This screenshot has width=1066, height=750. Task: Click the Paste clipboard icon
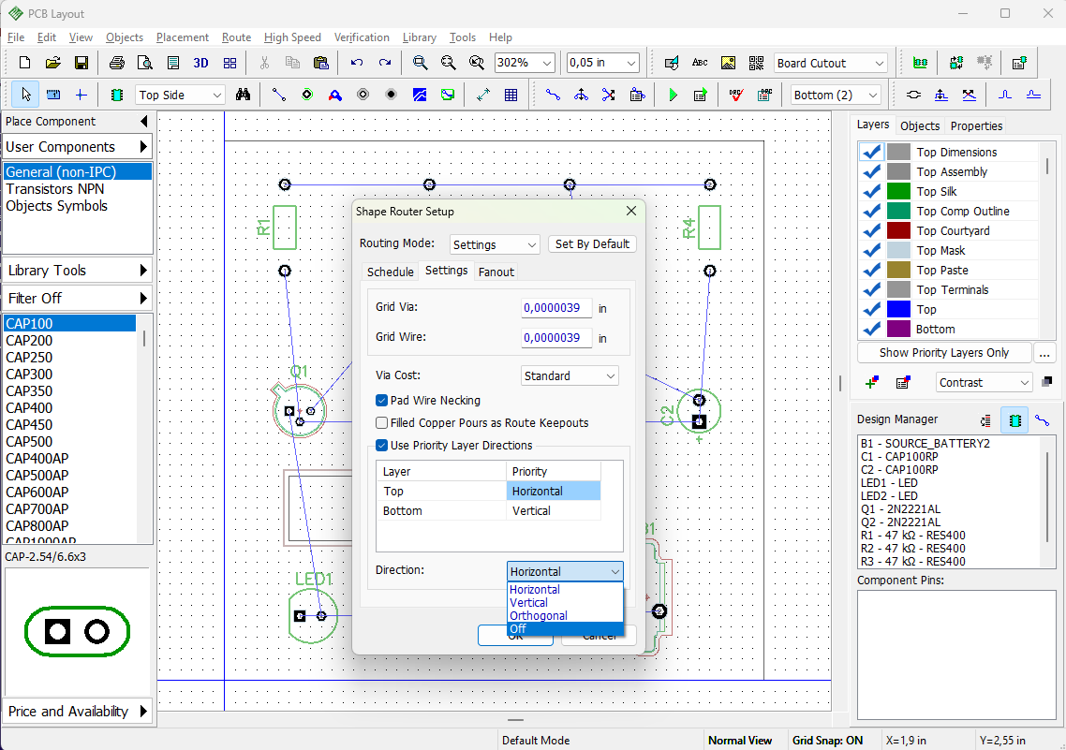pyautogui.click(x=321, y=63)
